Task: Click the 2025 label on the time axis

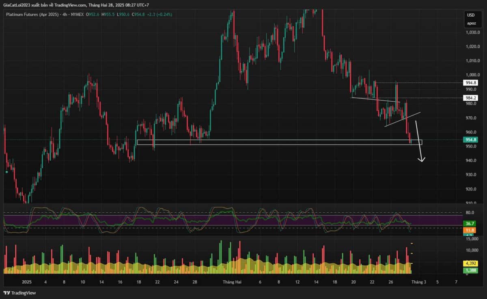Action: pos(27,282)
